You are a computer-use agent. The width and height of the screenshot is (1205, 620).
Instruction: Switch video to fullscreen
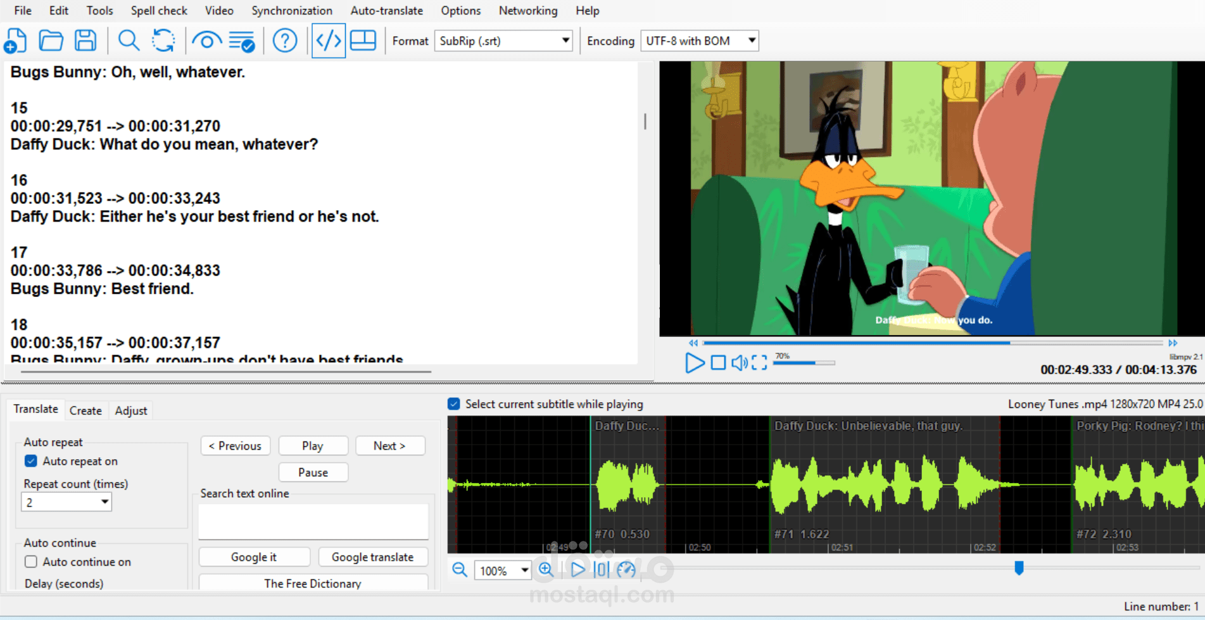(759, 363)
